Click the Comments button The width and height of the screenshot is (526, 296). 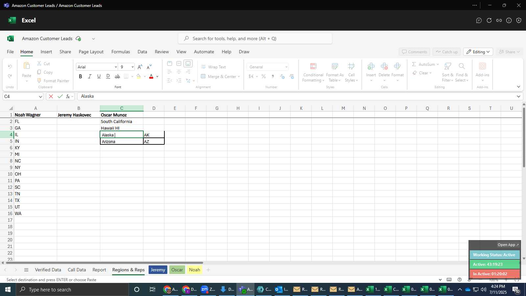click(414, 52)
